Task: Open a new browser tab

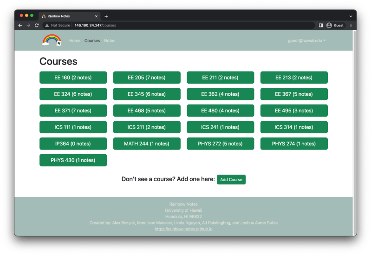Action: [106, 16]
